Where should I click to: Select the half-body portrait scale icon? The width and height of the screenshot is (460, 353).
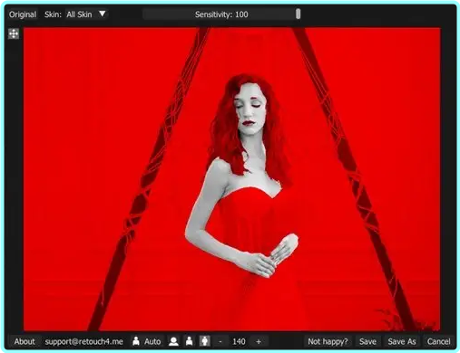click(x=190, y=341)
